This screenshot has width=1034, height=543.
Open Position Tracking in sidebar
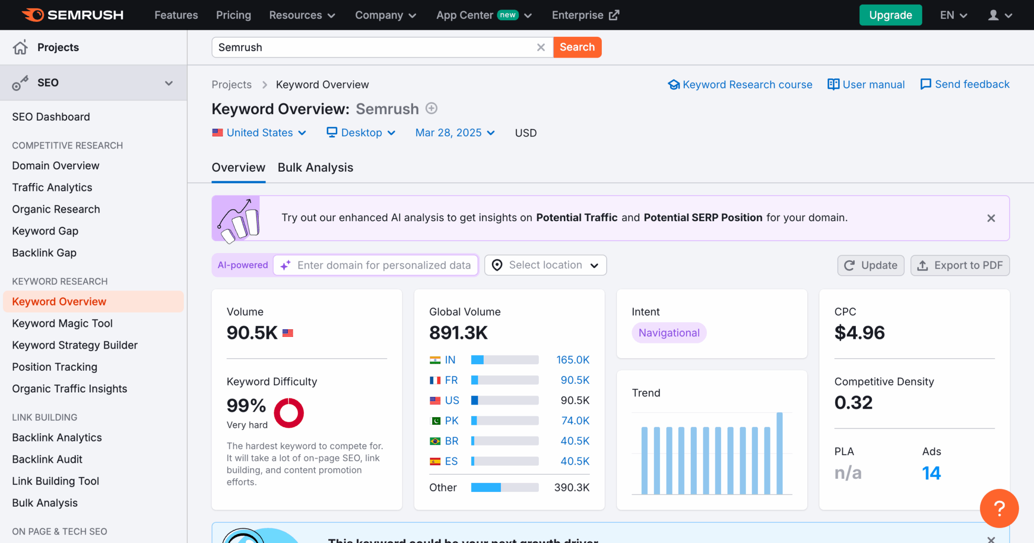click(x=55, y=367)
